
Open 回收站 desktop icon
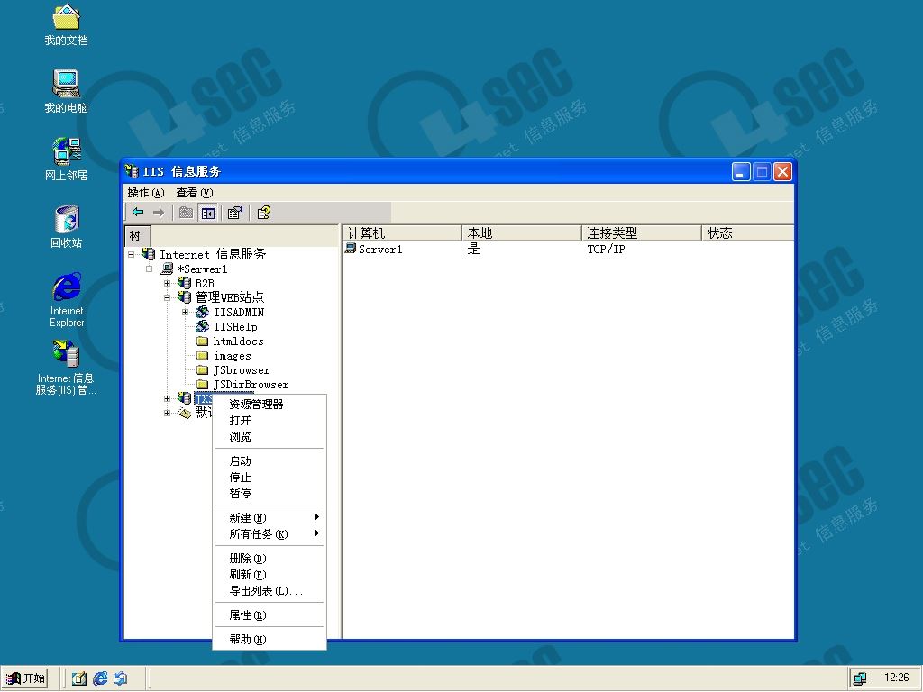pos(66,226)
